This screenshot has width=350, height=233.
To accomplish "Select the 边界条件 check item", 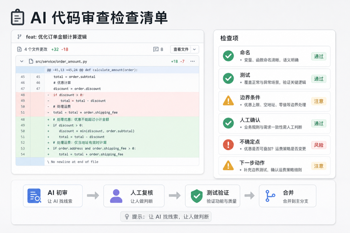I will tap(274, 101).
